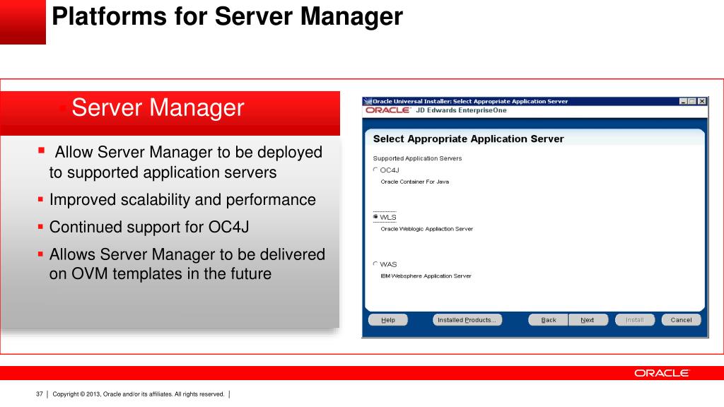Minimize the Oracle Universal Installer window
This screenshot has width=724, height=407.
683,101
